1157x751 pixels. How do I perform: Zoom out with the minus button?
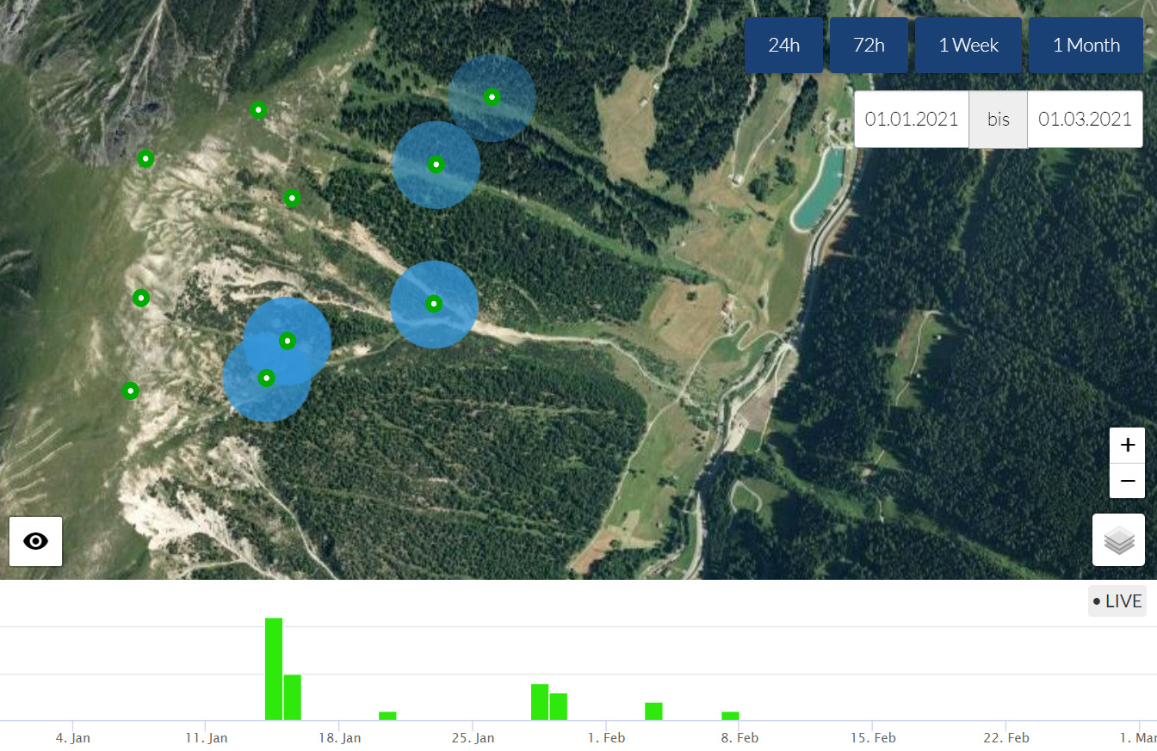1127,481
